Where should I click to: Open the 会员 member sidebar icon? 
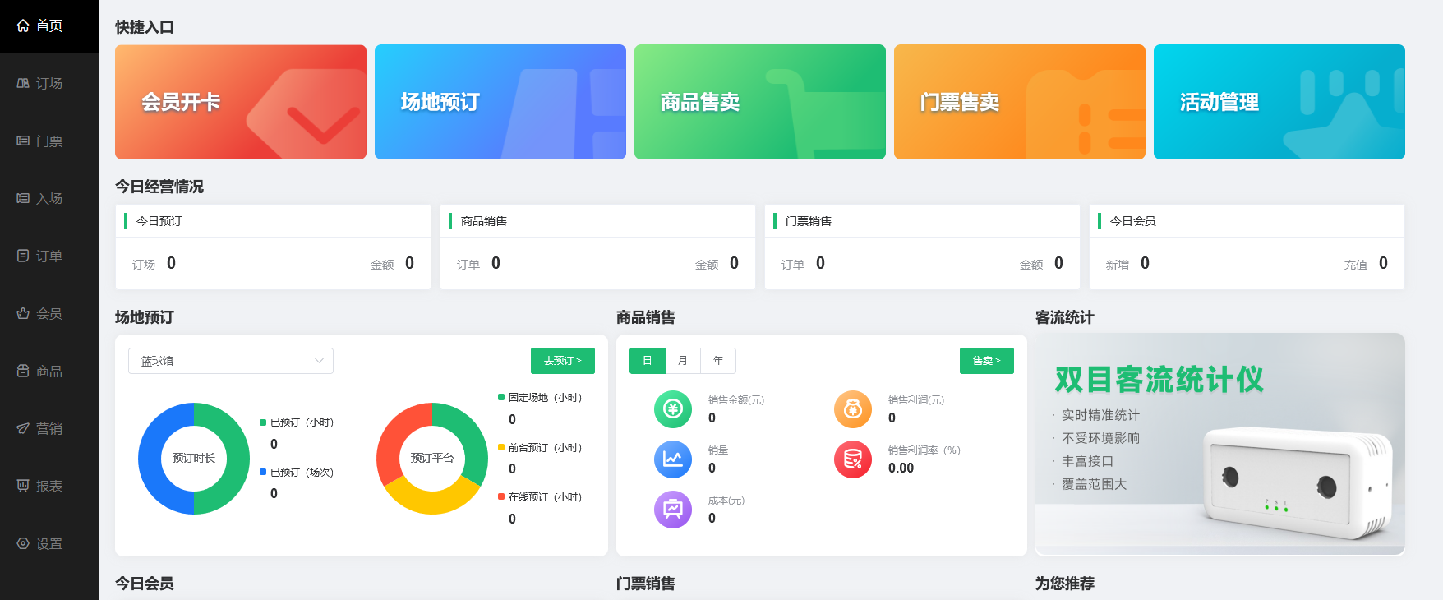23,313
